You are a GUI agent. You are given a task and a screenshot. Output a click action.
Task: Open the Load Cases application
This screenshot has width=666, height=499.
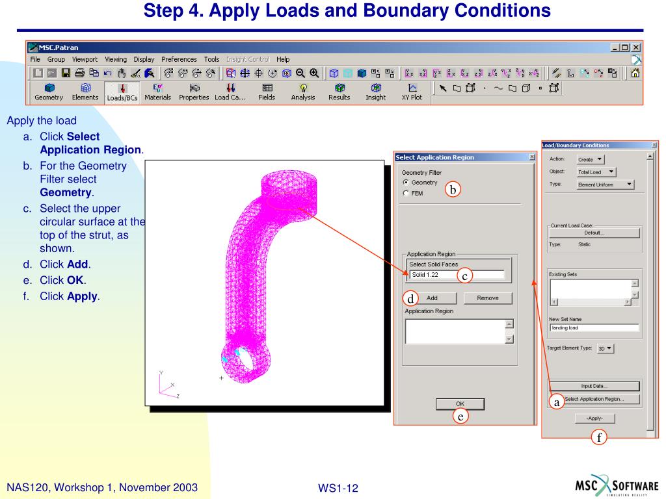[230, 92]
